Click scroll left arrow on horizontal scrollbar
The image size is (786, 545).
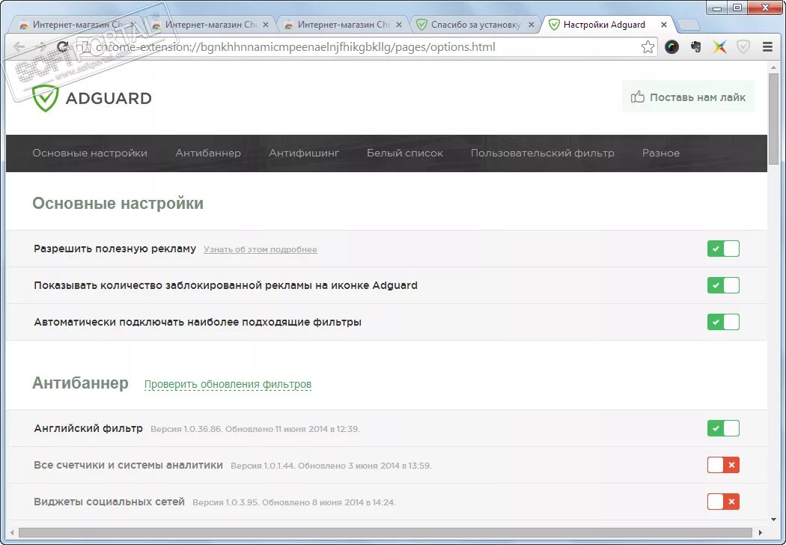[12, 532]
